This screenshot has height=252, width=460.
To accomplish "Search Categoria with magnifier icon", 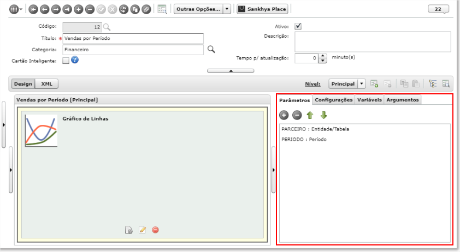I will point(211,49).
